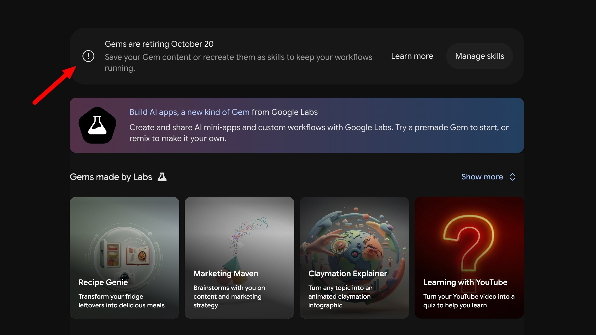Open the Learn more link

coord(412,56)
